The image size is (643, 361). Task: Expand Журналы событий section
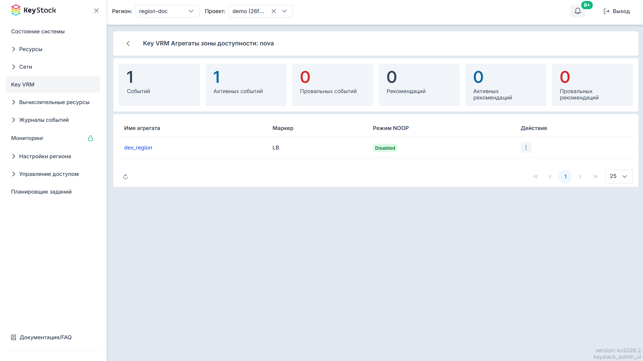coord(53,120)
